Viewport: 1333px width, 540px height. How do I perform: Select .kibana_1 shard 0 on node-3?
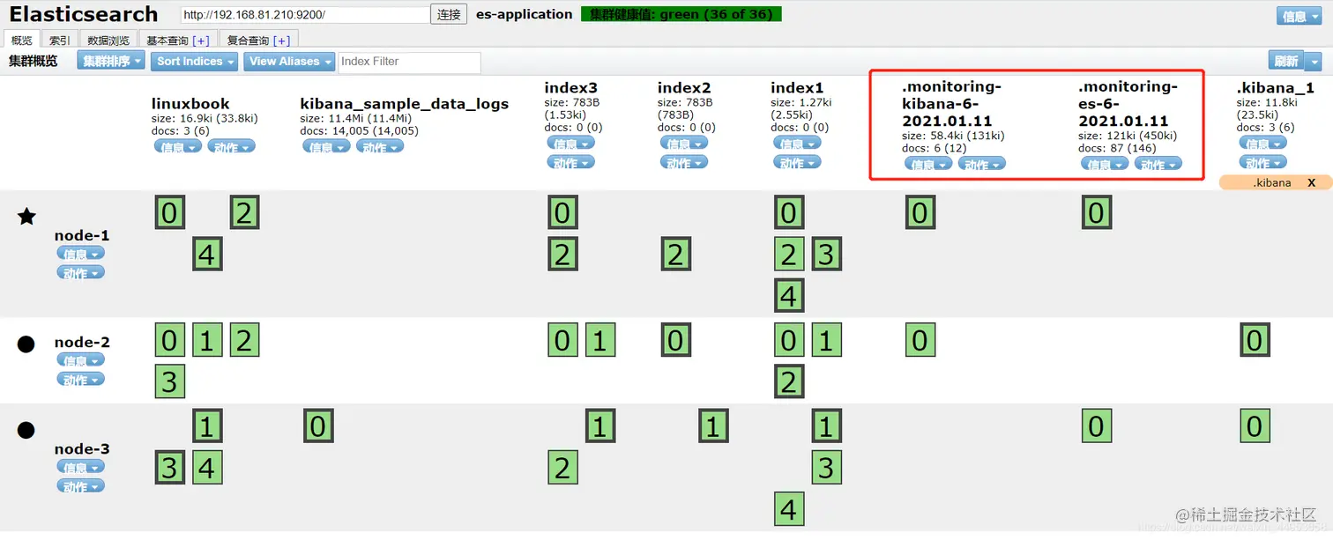[x=1255, y=426]
